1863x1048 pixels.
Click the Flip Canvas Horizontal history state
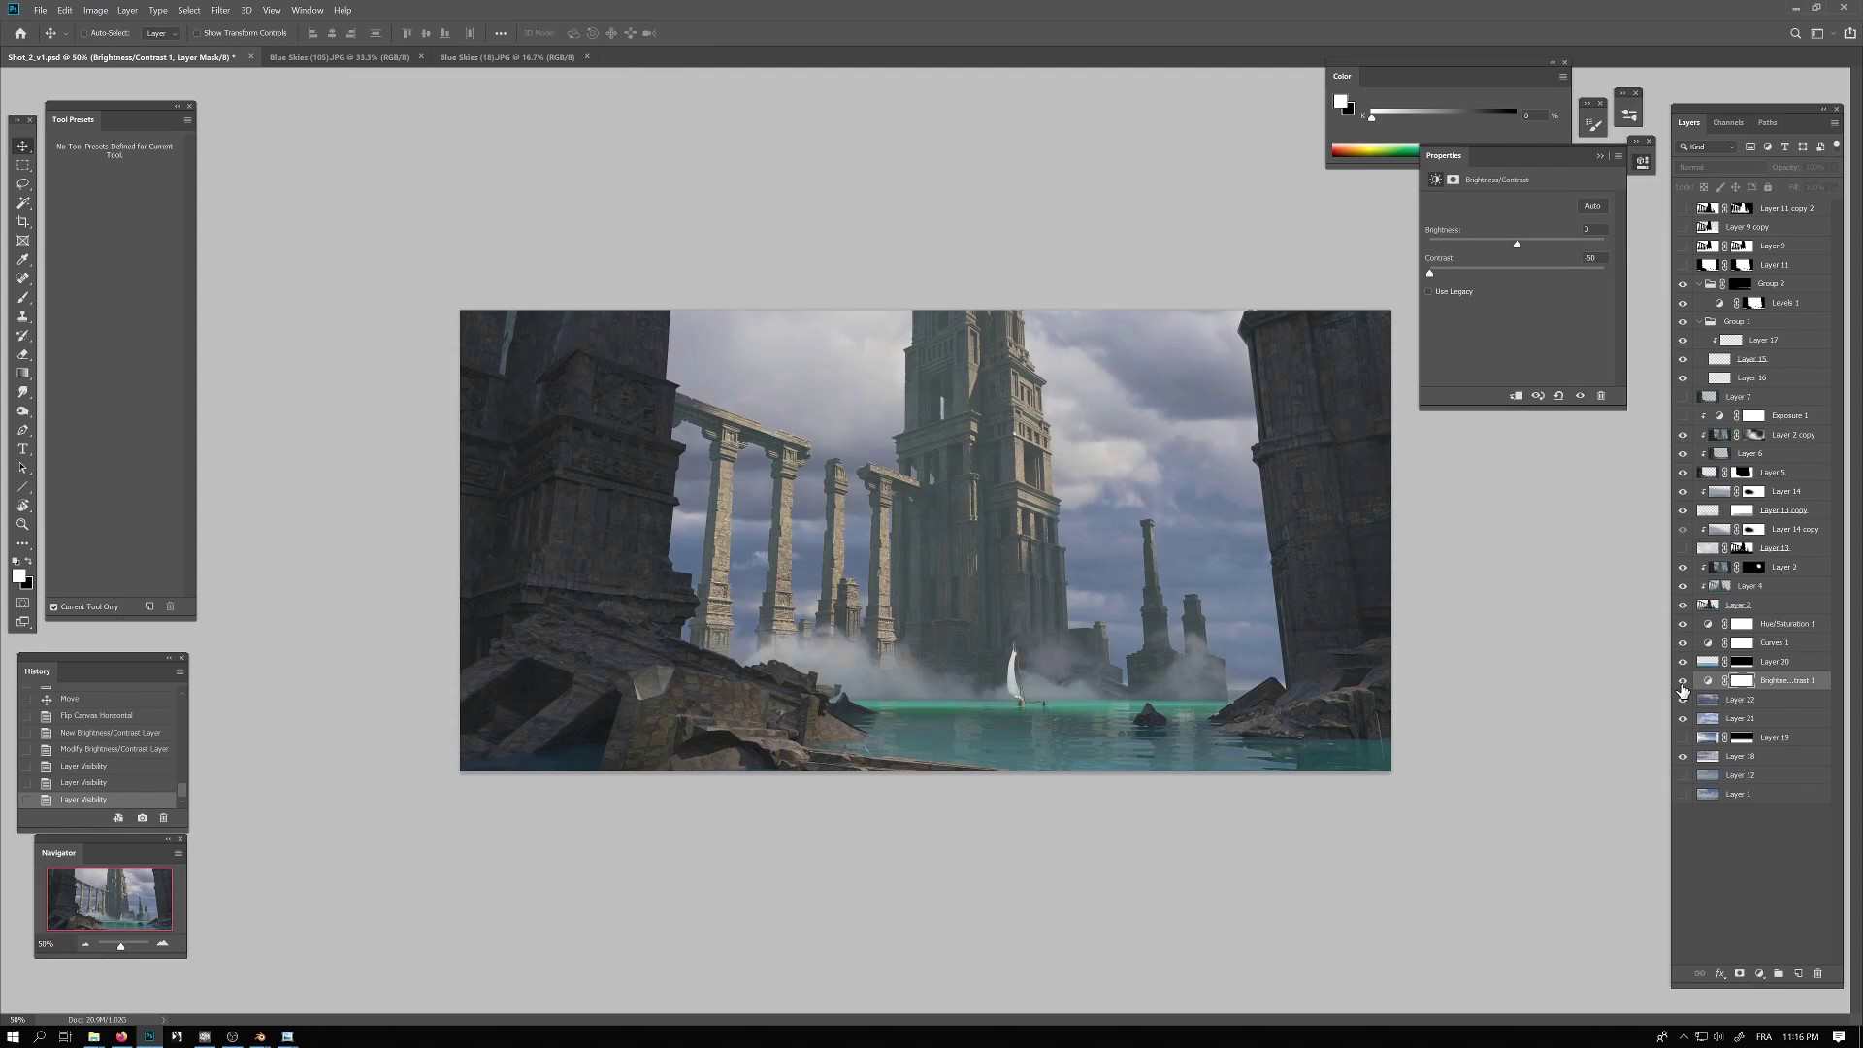pos(96,716)
